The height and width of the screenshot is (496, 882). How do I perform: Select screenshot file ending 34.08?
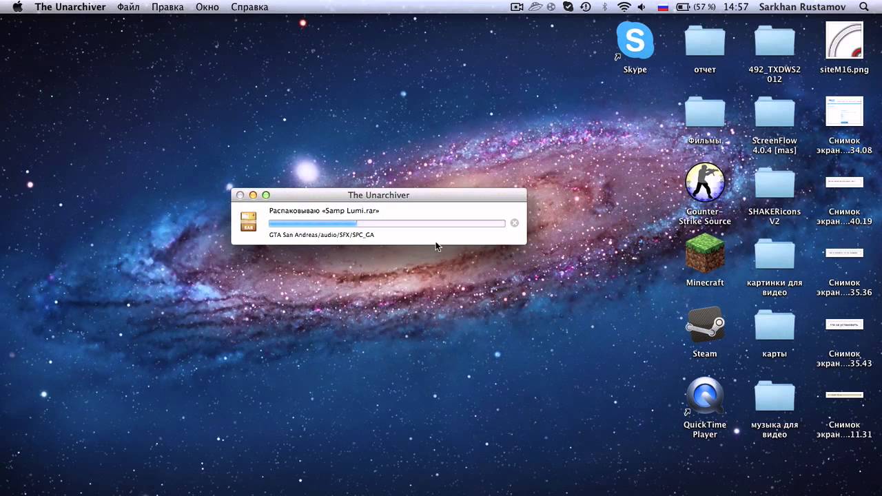point(844,112)
